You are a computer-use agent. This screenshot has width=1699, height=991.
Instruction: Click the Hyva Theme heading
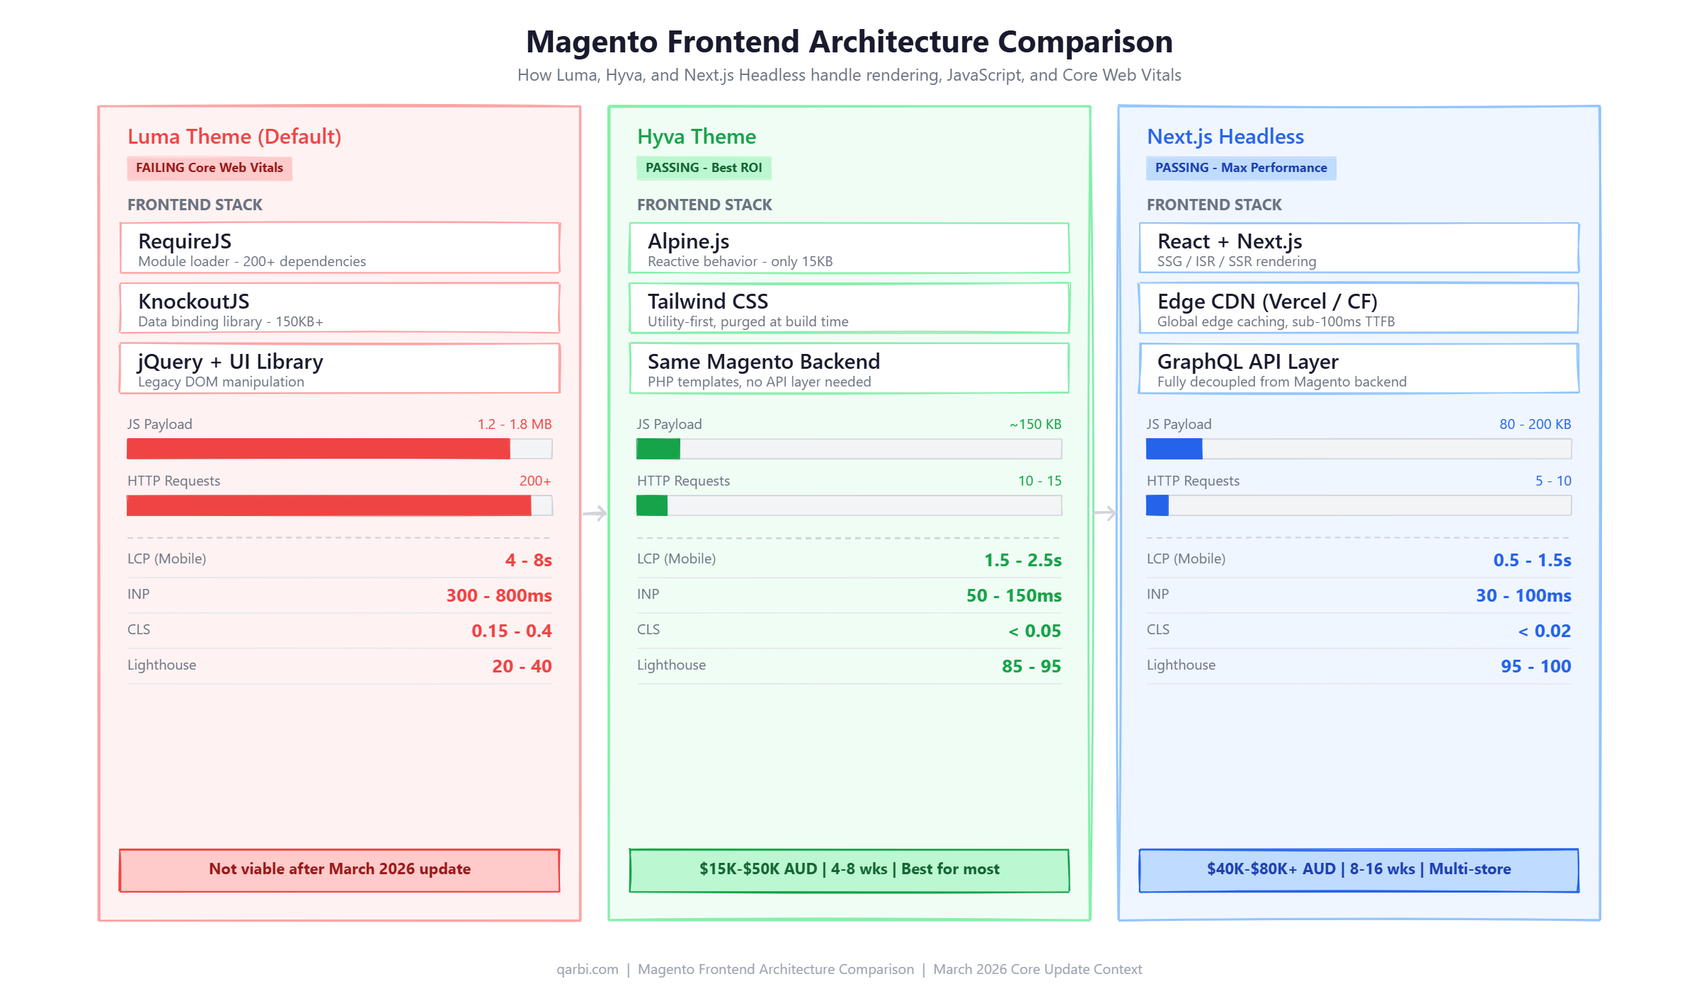coord(697,137)
